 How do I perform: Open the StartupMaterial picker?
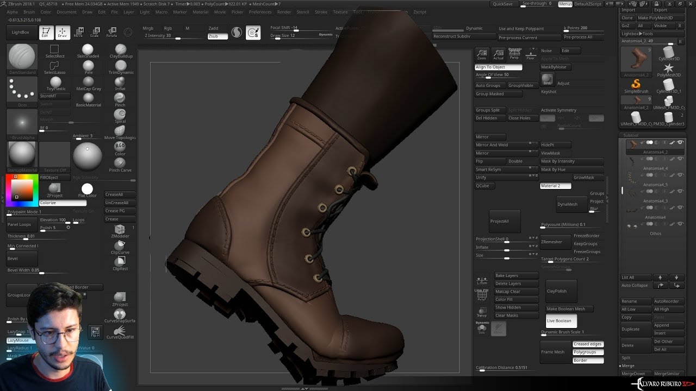22,156
